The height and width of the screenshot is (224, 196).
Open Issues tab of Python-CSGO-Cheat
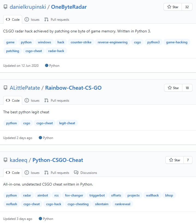[32, 172]
